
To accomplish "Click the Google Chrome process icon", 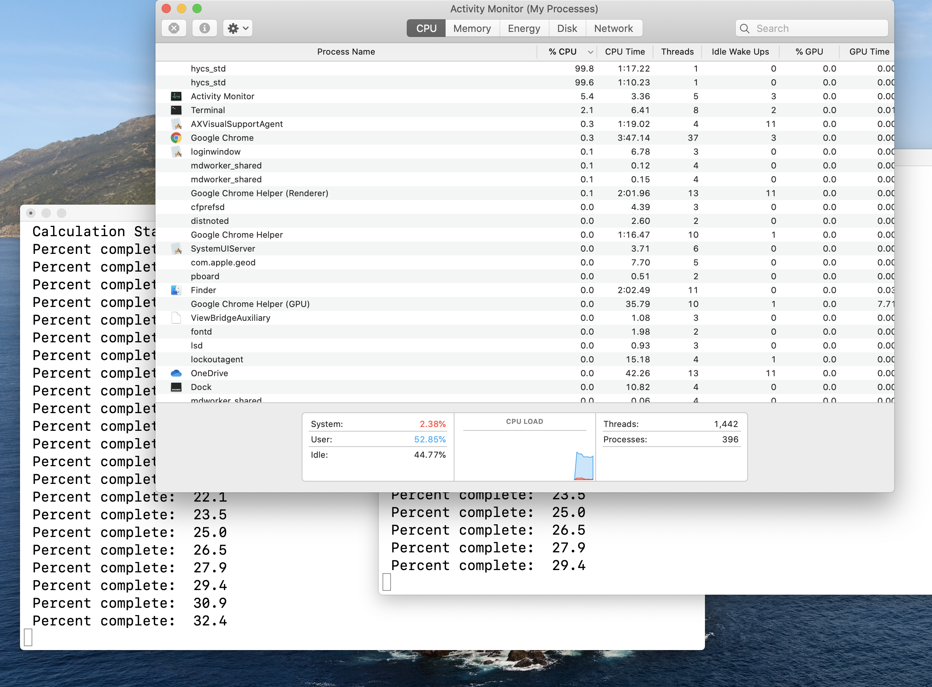I will pyautogui.click(x=176, y=138).
